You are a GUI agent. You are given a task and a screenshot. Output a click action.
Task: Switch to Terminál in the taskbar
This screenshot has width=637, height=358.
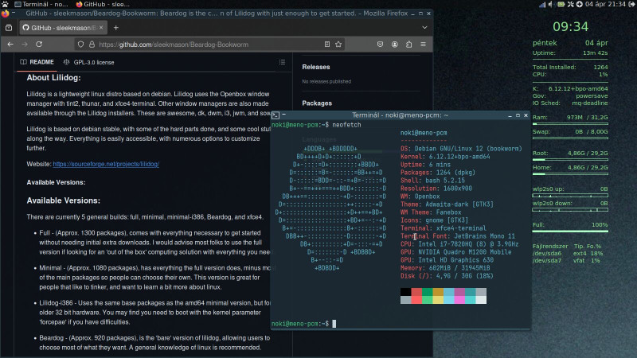[x=41, y=4]
